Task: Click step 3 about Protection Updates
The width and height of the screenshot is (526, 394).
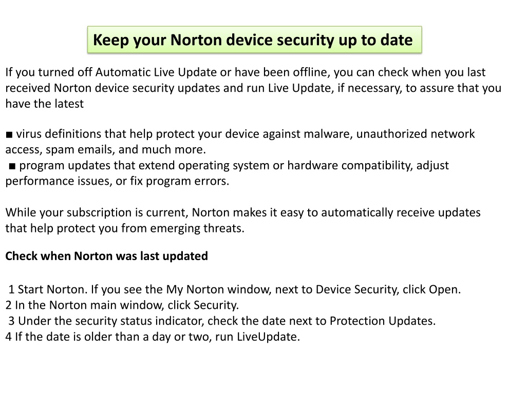Action: click(x=222, y=321)
